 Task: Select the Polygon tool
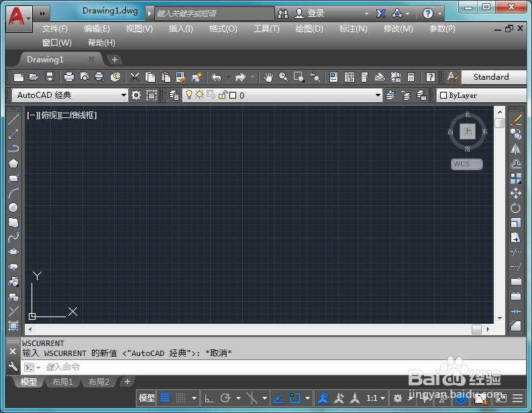tap(13, 164)
